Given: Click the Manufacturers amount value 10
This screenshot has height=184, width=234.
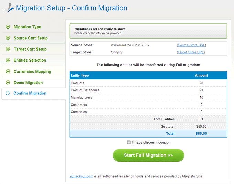Looking at the screenshot, I should pyautogui.click(x=201, y=98).
